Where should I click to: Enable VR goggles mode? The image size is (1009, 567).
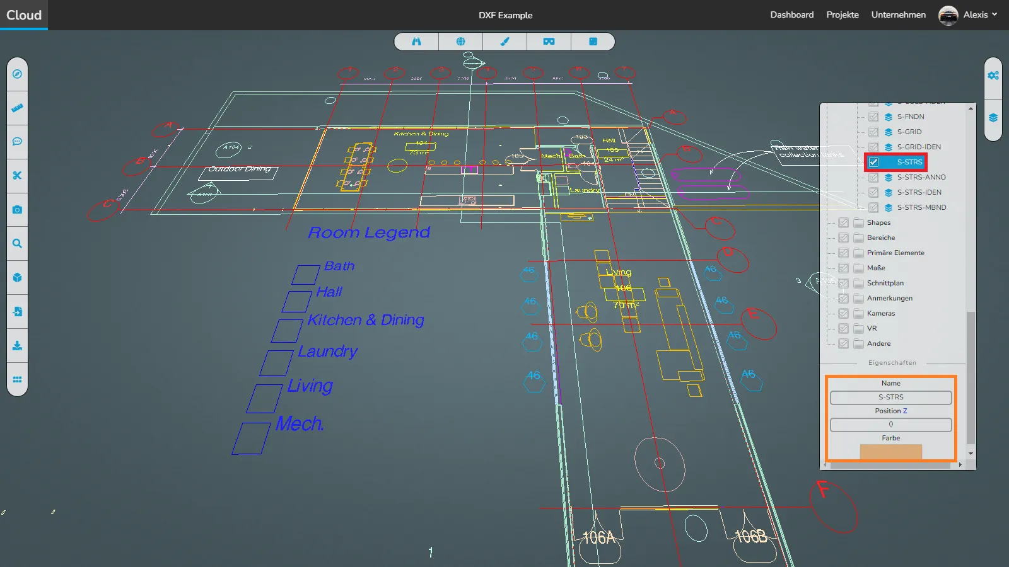tap(549, 42)
